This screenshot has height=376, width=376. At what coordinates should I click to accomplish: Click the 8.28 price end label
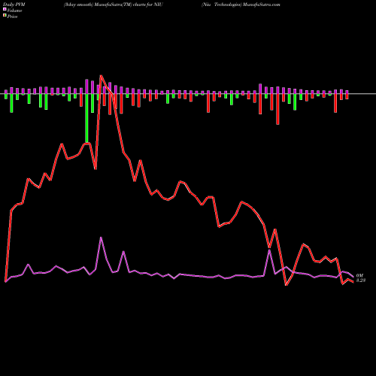[361, 280]
